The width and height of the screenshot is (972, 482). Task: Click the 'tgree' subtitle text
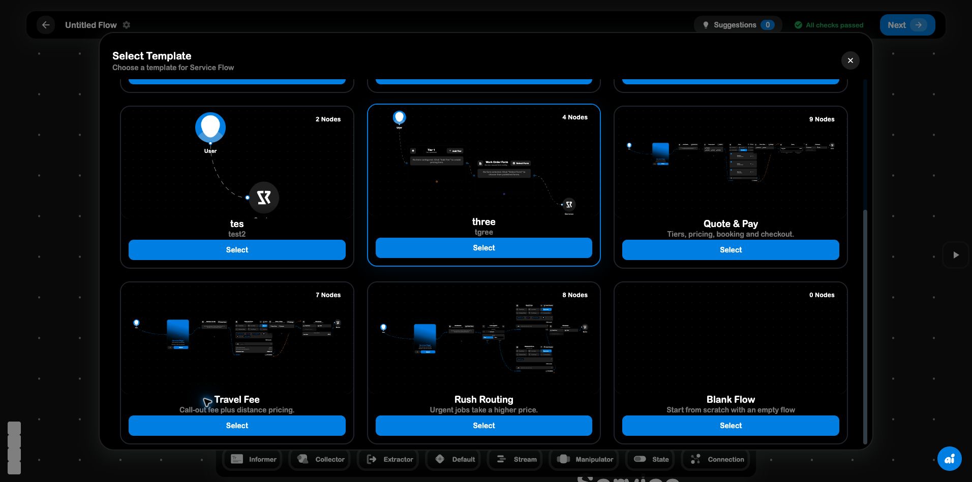(x=483, y=232)
